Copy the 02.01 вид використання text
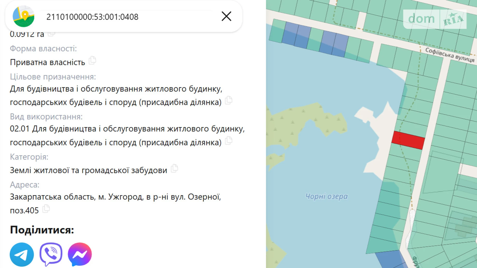Viewport: 477px width, 268px height. tap(228, 141)
